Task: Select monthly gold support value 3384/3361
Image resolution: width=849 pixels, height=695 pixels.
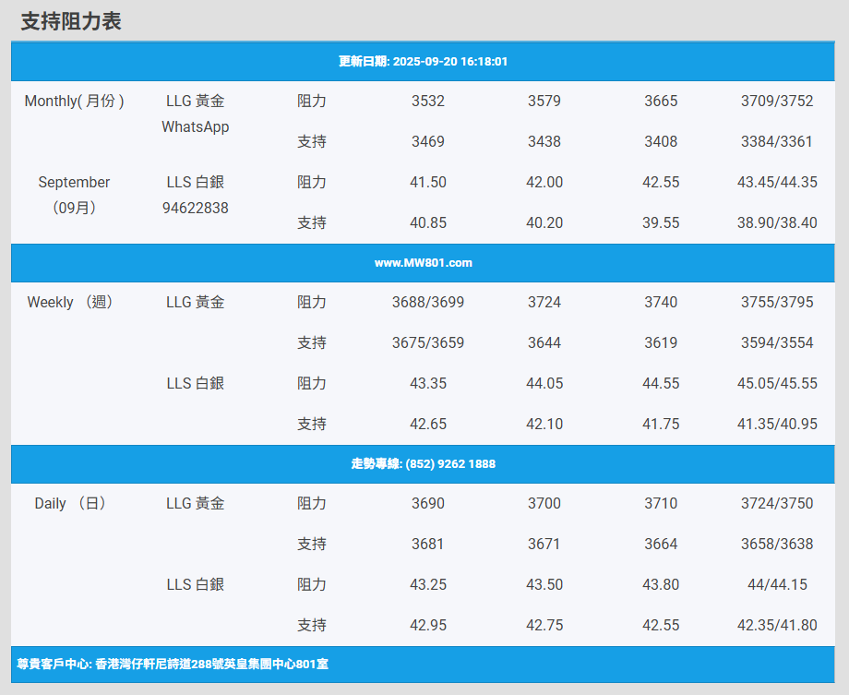Action: [776, 141]
